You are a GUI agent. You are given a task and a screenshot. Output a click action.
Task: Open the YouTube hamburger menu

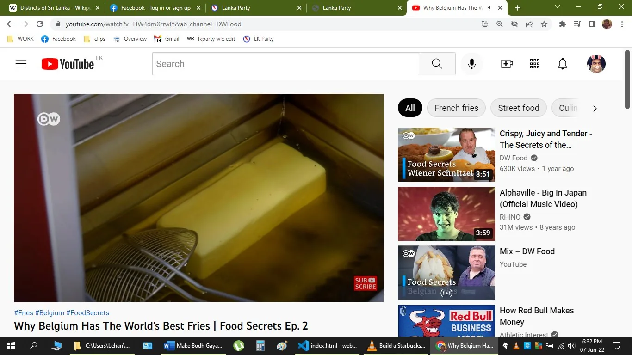[x=20, y=63]
